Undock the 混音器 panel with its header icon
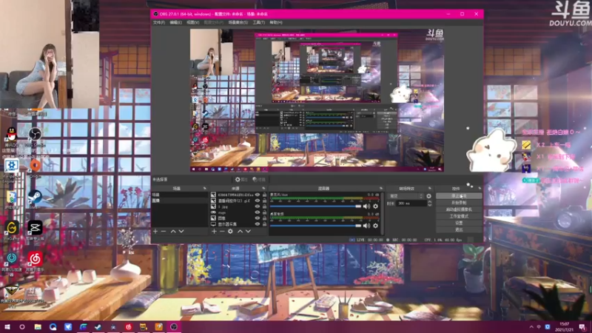Viewport: 592px width, 333px height. (380, 188)
